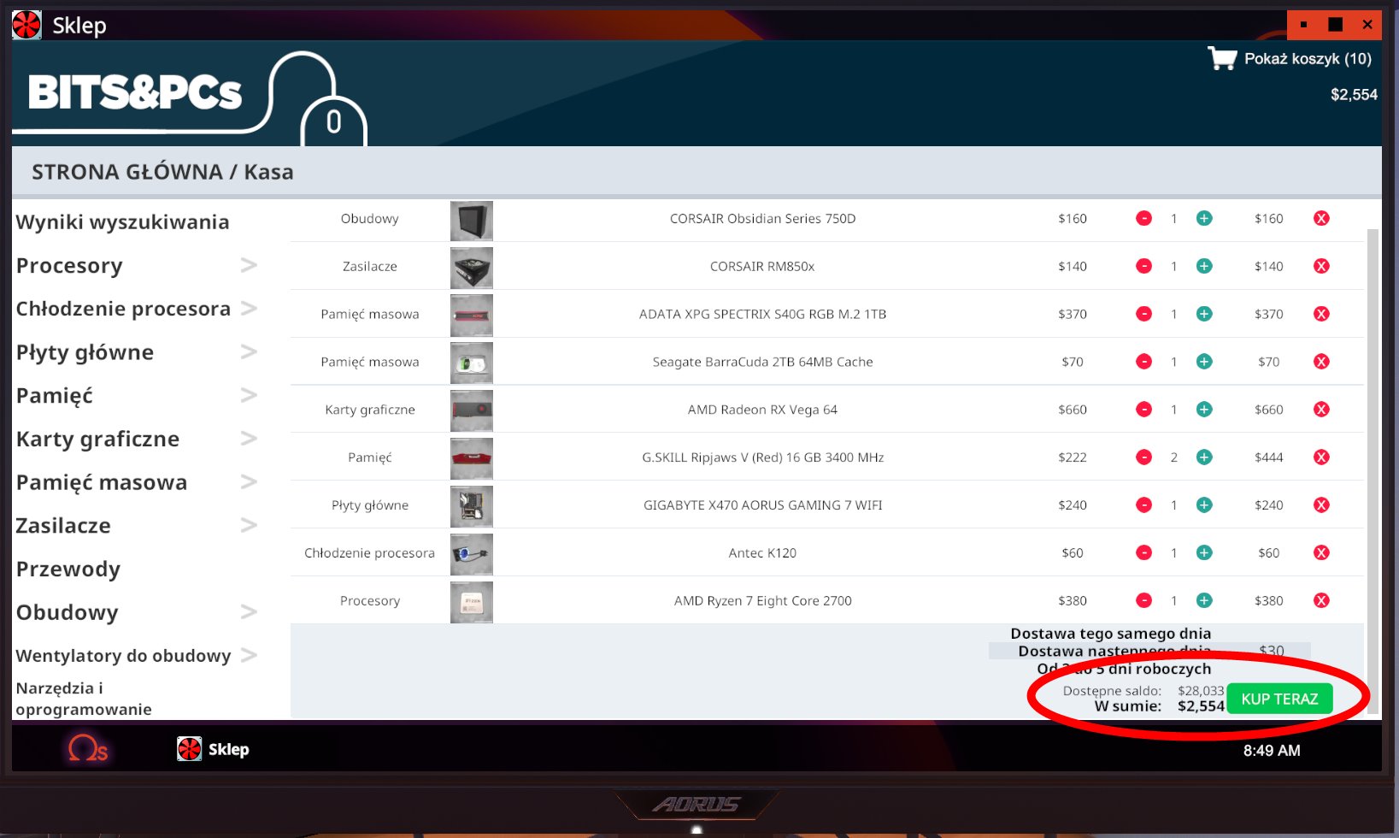Open the cart via Pokaż koszyk
The image size is (1399, 838).
click(x=1308, y=59)
